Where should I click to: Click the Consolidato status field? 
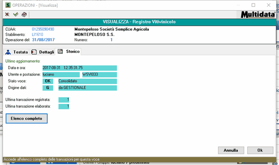(88, 81)
